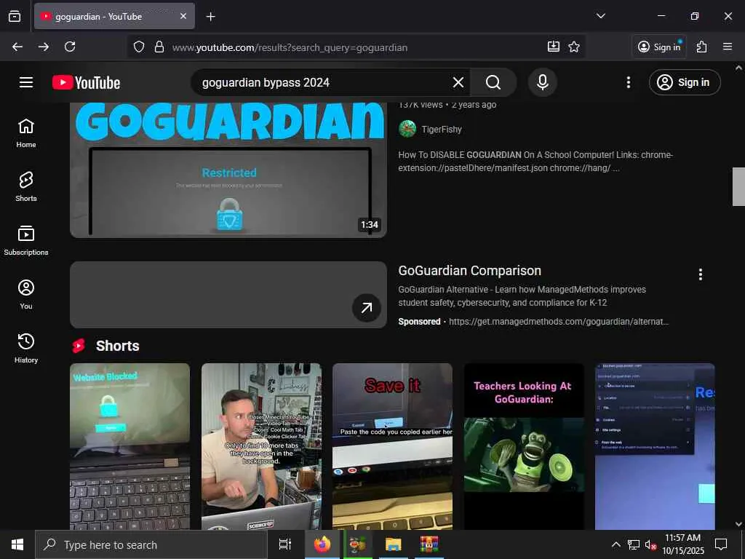Open Subscriptions in the sidebar

26,240
